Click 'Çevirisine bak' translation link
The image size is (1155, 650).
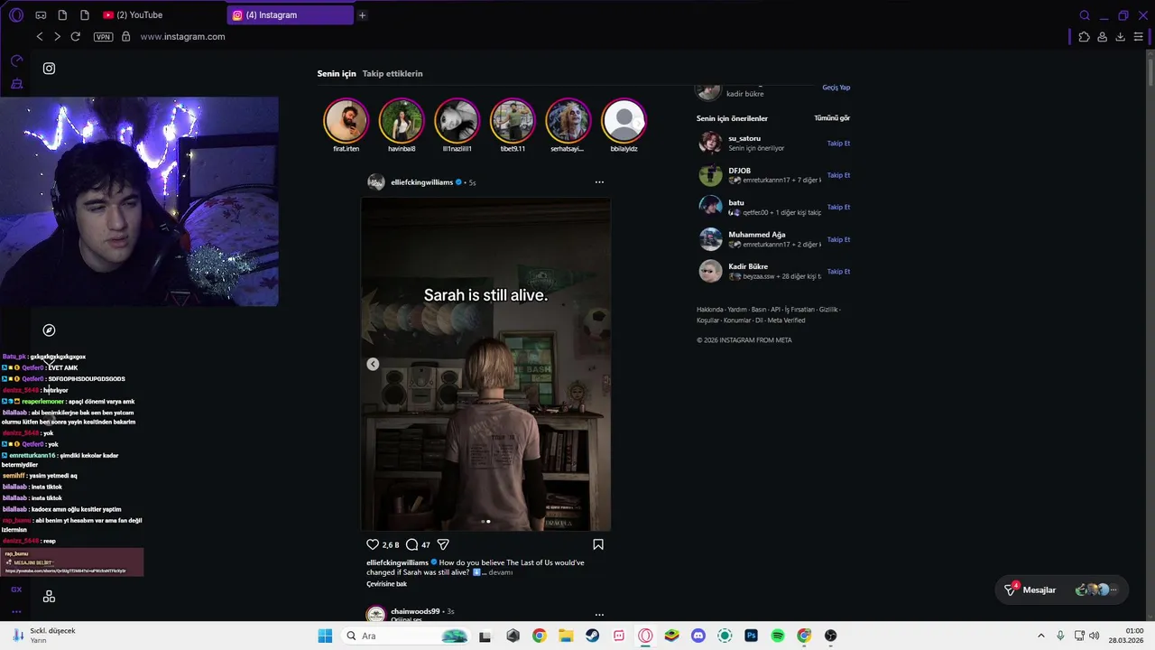click(386, 584)
